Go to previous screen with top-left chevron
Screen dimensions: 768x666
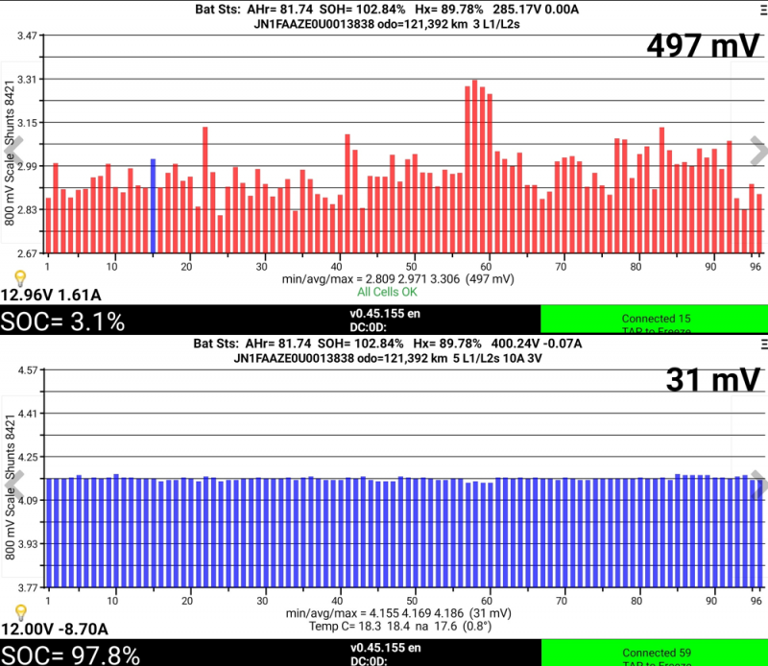[14, 150]
